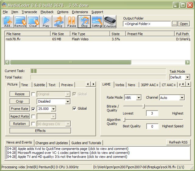Viewport: 195px width, 171px height.
Task: Open the Microsoft VC-1 codec news item
Action: (68, 153)
